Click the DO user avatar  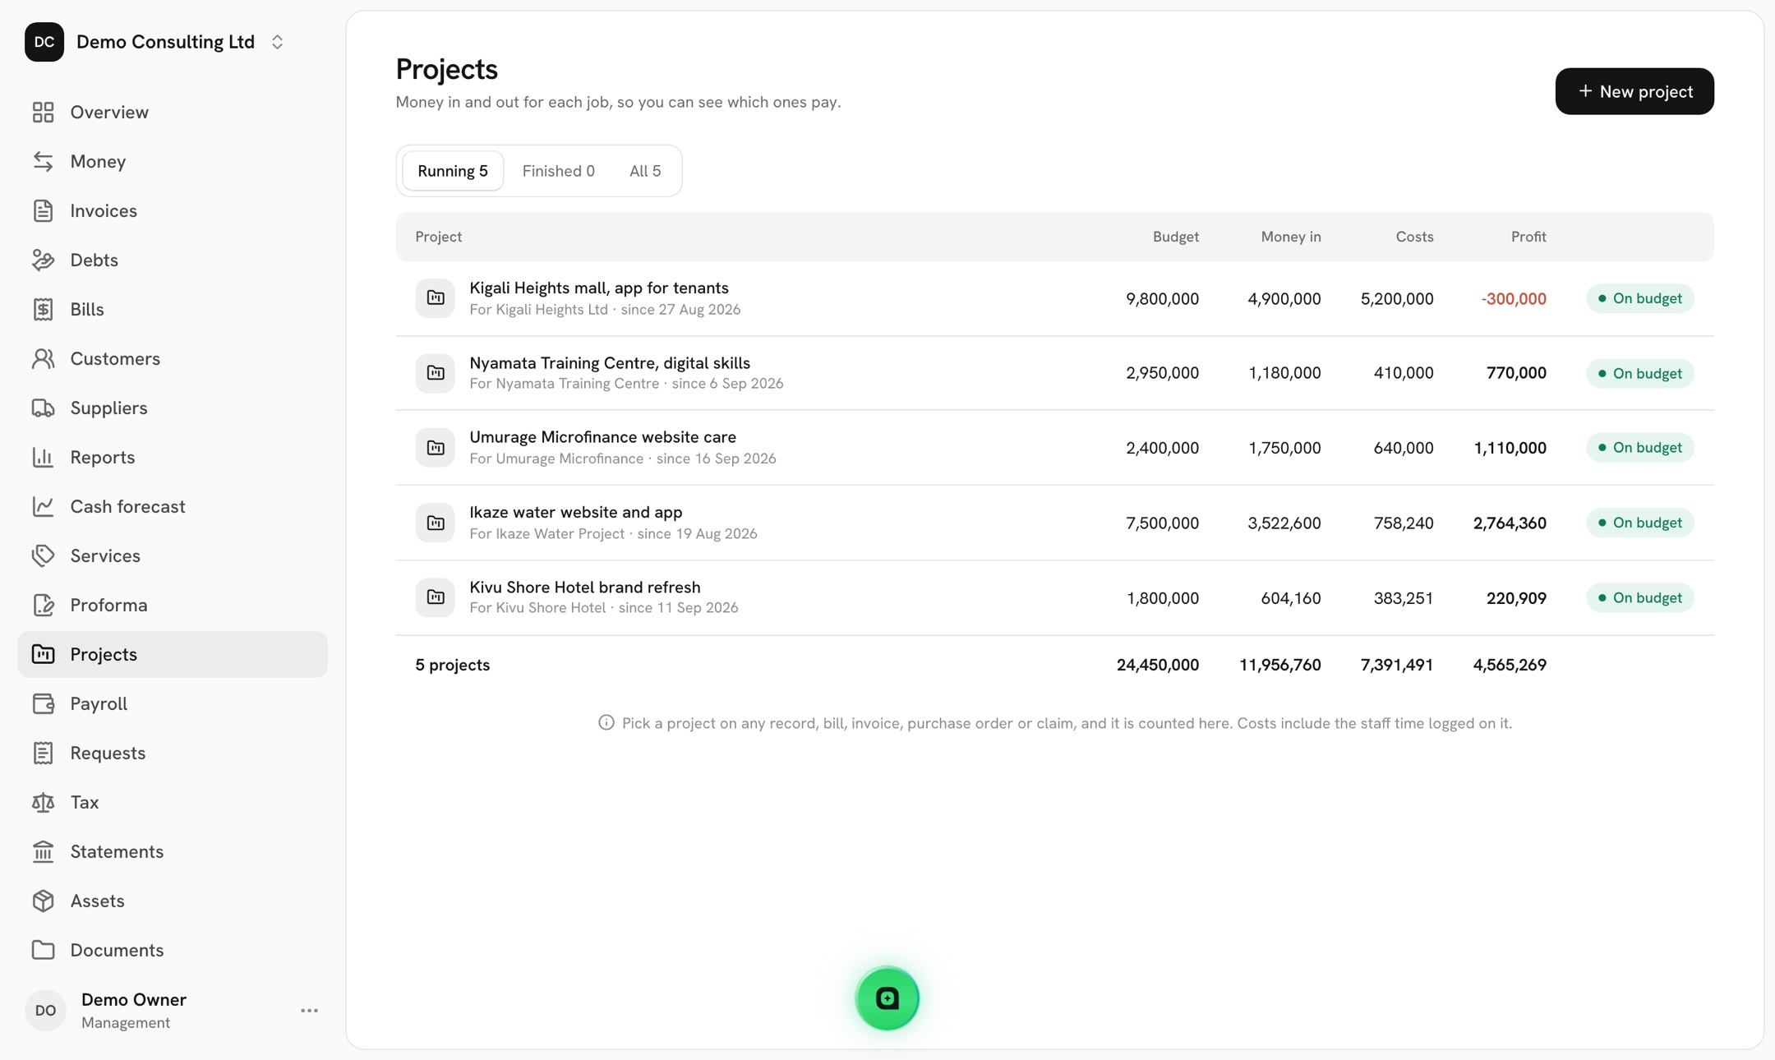(45, 1011)
